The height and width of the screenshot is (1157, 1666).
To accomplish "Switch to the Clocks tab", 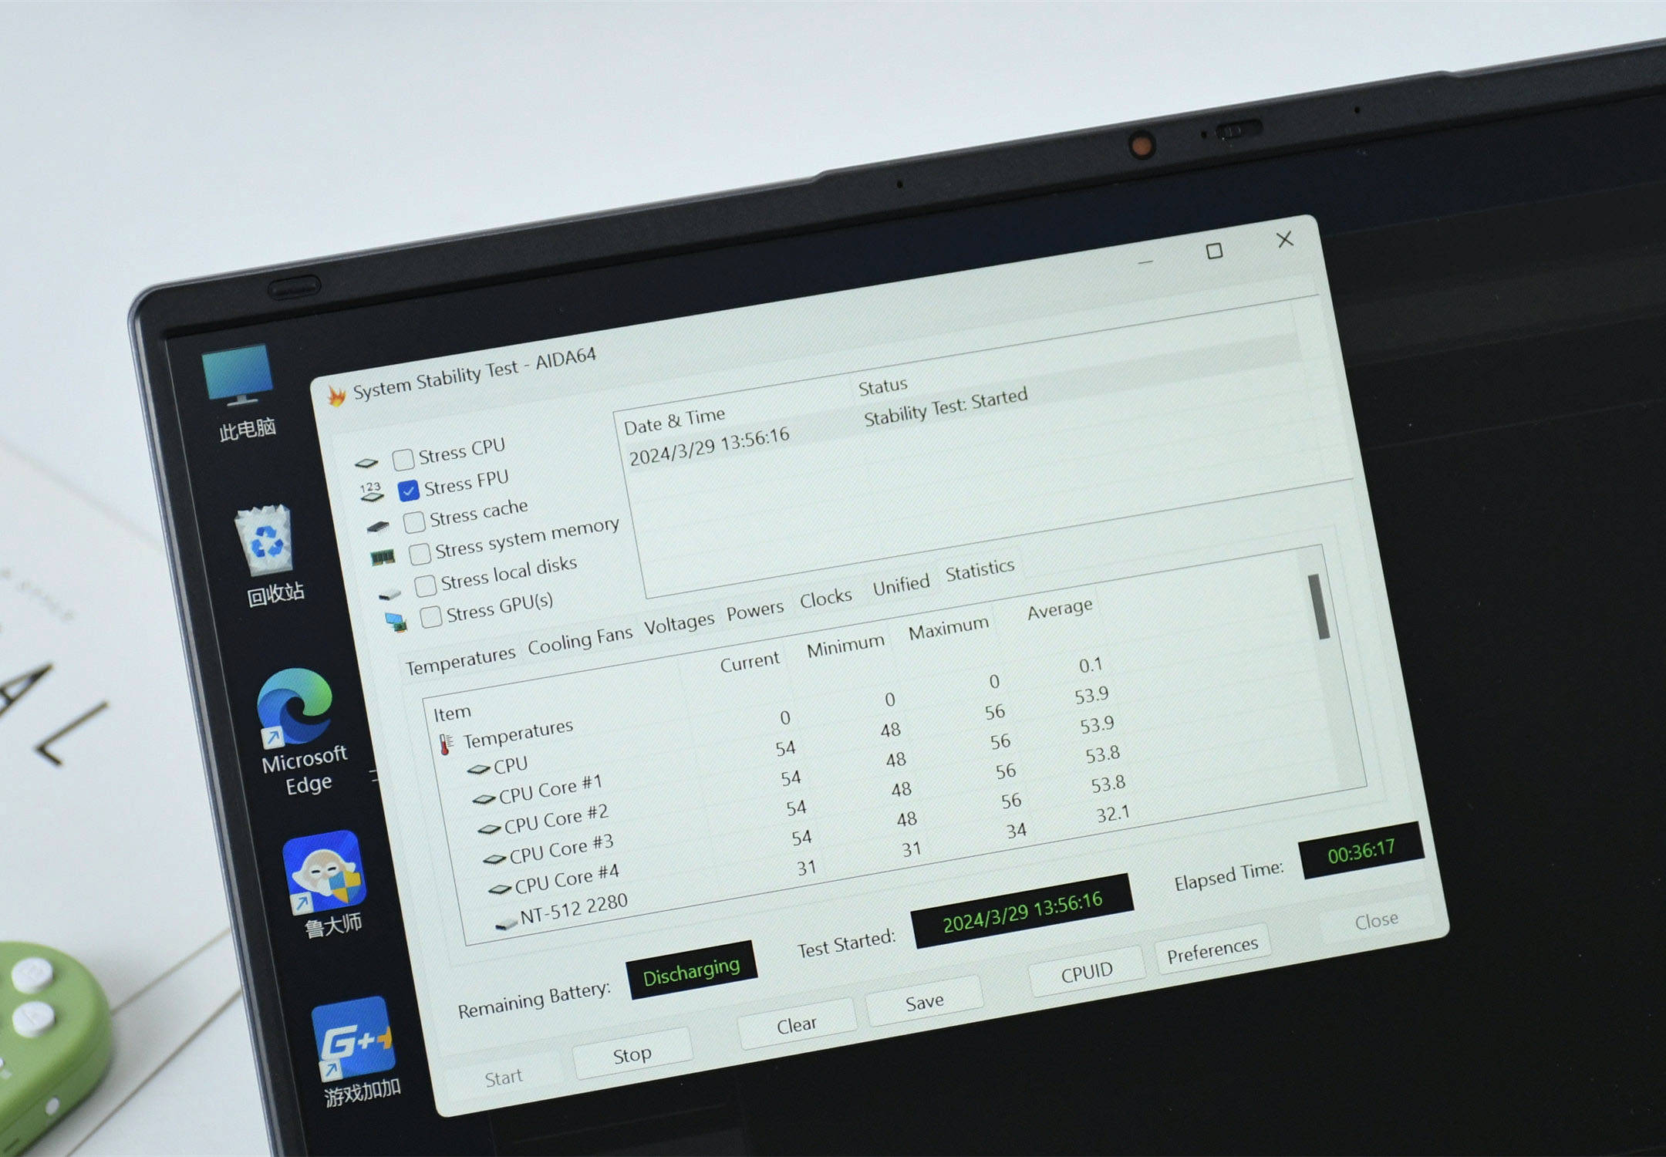I will point(825,598).
